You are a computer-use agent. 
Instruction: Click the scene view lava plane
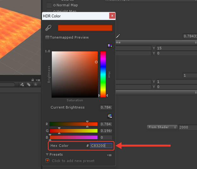[19, 31]
